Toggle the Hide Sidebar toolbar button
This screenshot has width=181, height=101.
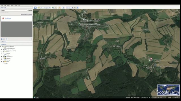(x=35, y=8)
